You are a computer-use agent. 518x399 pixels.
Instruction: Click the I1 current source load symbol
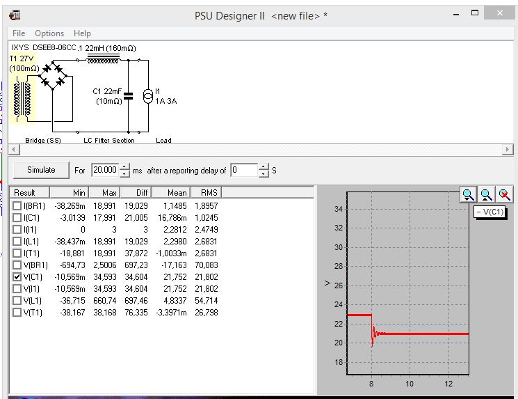tap(147, 97)
